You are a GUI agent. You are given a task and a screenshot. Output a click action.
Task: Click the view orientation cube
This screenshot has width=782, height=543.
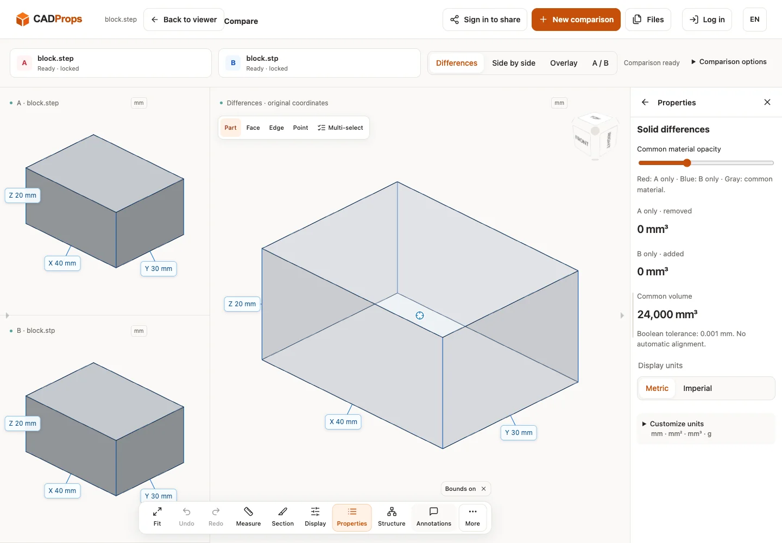click(595, 136)
